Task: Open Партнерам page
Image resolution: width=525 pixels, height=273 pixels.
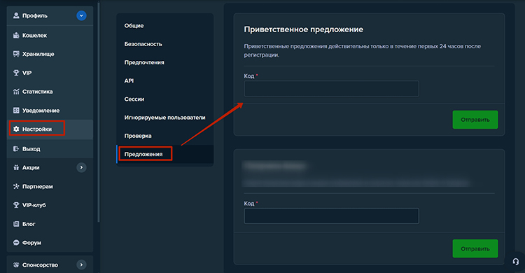Action: click(x=50, y=186)
